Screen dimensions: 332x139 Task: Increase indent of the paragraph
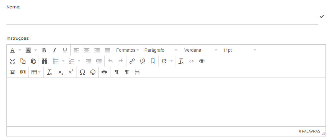click(99, 61)
